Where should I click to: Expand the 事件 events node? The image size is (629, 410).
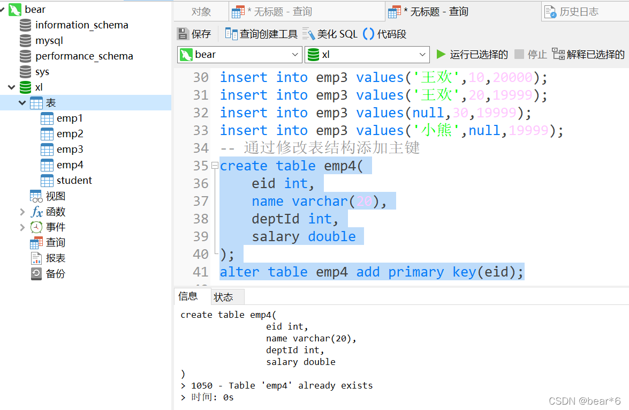[x=22, y=227]
